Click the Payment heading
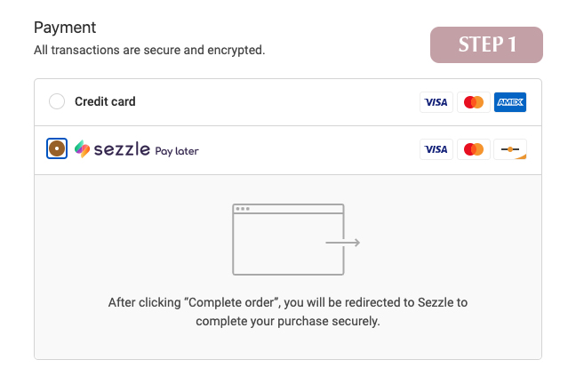This screenshot has width=576, height=384. point(65,28)
